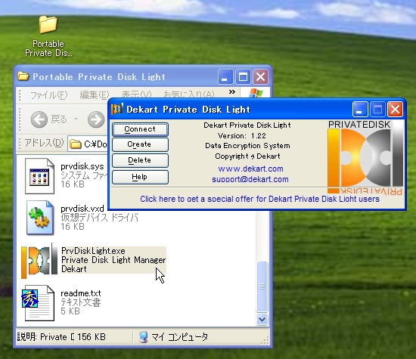Click the PrvDiskLight.exe filename text
The image size is (416, 359).
(93, 251)
